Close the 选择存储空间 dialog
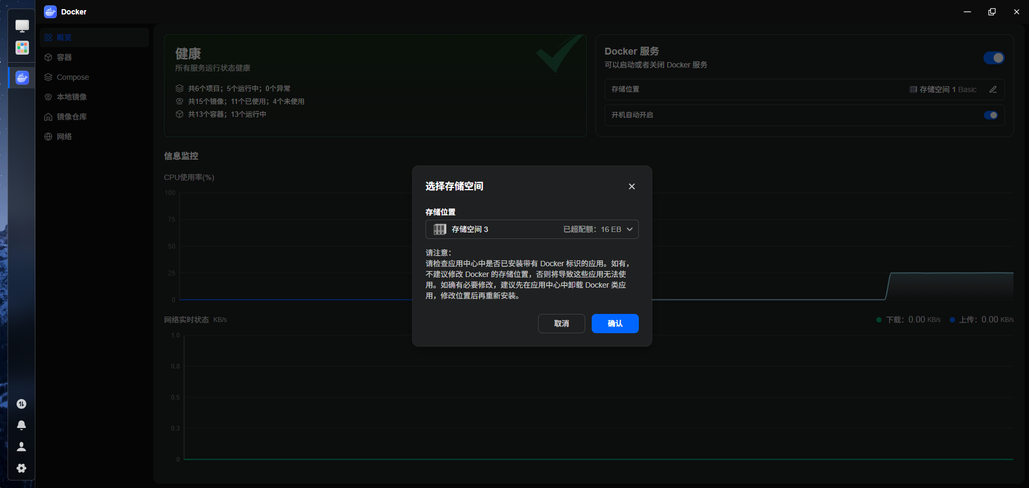Viewport: 1029px width, 488px height. point(632,186)
